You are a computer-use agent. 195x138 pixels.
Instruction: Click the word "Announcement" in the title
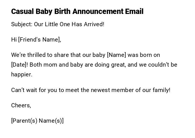[96, 11]
